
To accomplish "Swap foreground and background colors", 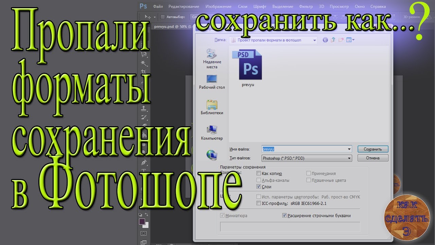I will pyautogui.click(x=146, y=214).
